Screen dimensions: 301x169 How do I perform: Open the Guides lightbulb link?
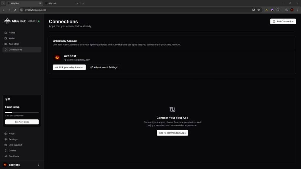(12, 151)
